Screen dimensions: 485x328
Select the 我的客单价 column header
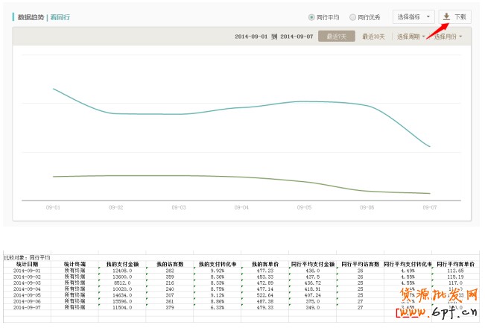pyautogui.click(x=264, y=264)
